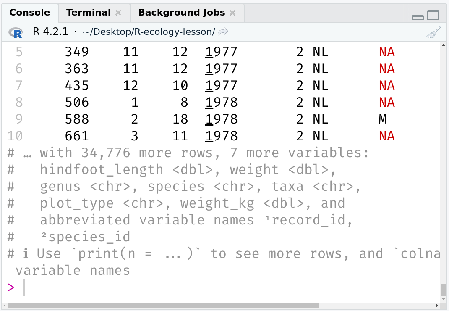Click R 4.2.1 version label
449x311 pixels.
[50, 31]
